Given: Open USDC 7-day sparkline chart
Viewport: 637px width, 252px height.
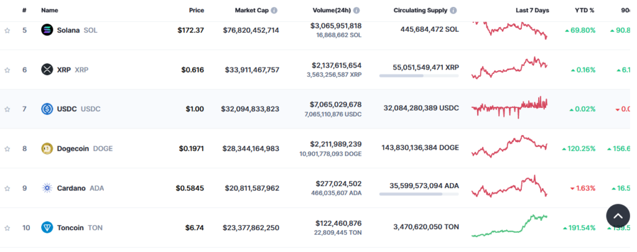Looking at the screenshot, I should [509, 107].
